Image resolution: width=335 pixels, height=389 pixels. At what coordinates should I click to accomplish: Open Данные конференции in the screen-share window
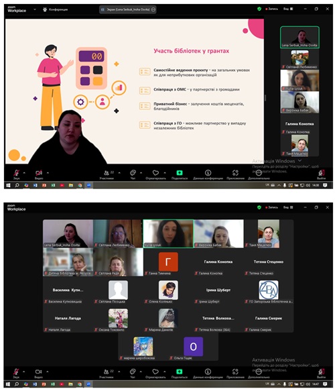[x=208, y=172]
